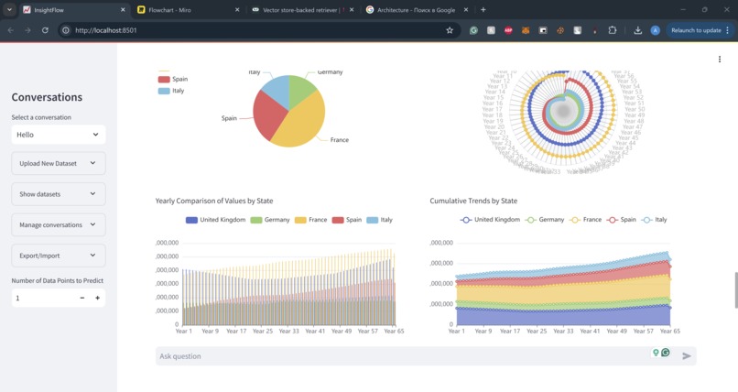This screenshot has width=738, height=392.
Task: Bookmark this page with the star icon
Action: [450, 30]
